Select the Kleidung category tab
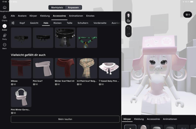Viewport: 196px width, 129px height. coord(45,16)
